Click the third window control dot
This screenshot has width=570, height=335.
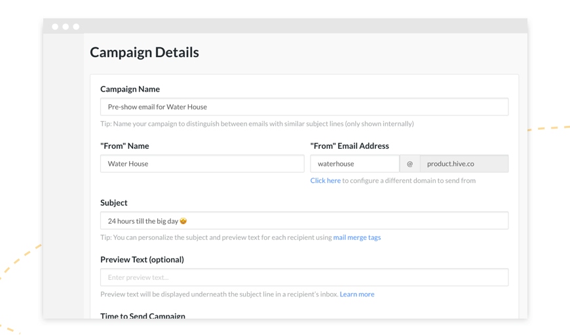point(76,27)
